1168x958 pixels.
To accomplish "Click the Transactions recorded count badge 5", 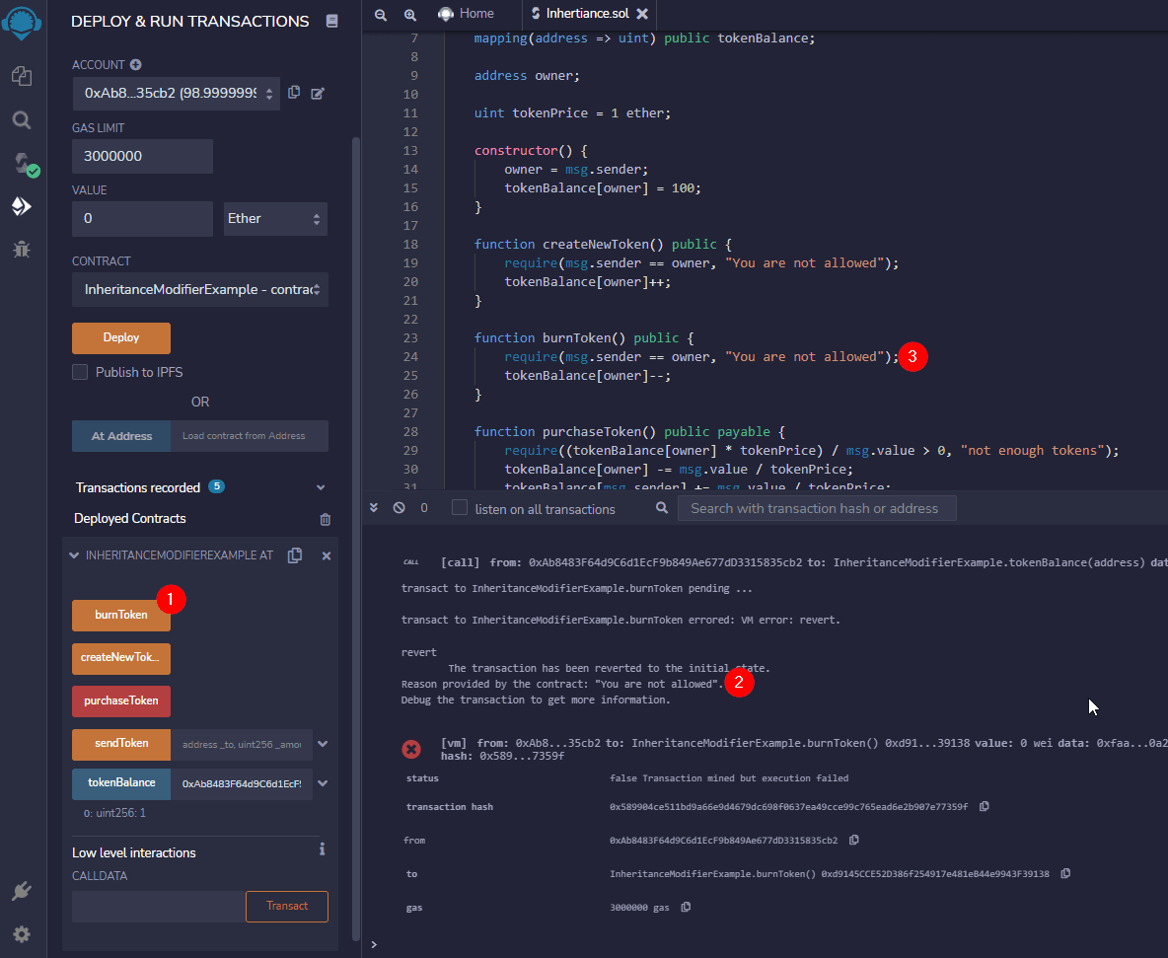I will [217, 486].
